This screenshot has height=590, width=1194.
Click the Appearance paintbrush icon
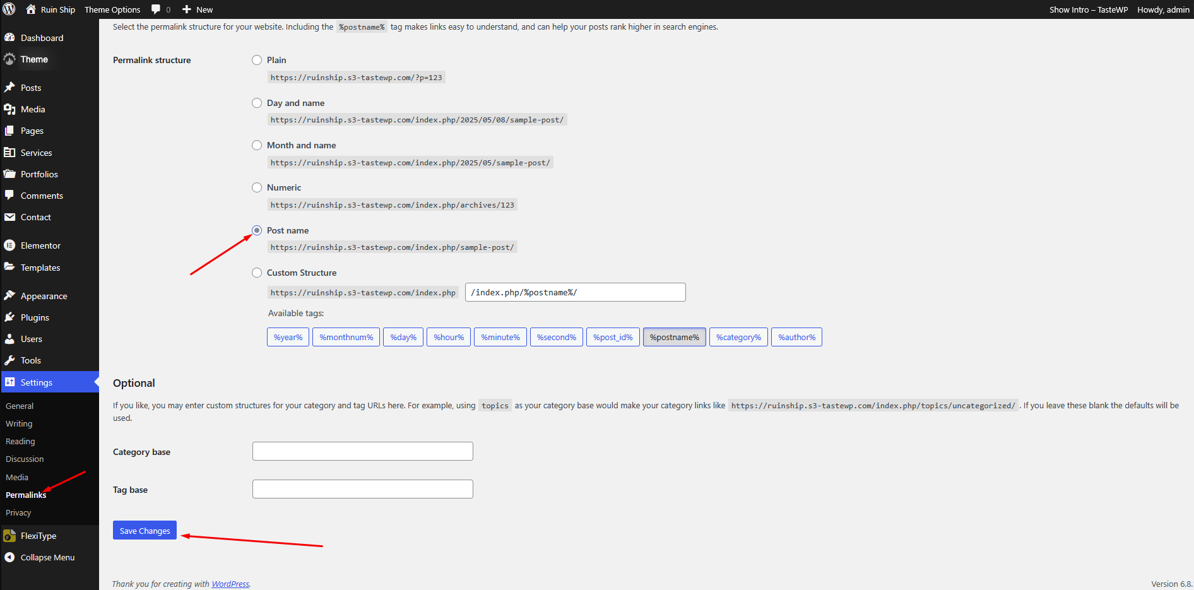point(9,295)
